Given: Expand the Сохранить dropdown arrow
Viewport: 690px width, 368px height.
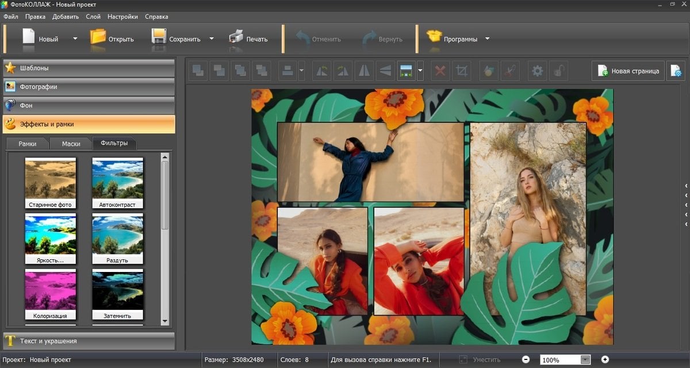Looking at the screenshot, I should click(211, 39).
